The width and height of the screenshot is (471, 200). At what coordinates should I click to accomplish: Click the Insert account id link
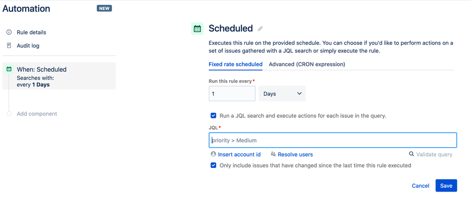(x=239, y=154)
